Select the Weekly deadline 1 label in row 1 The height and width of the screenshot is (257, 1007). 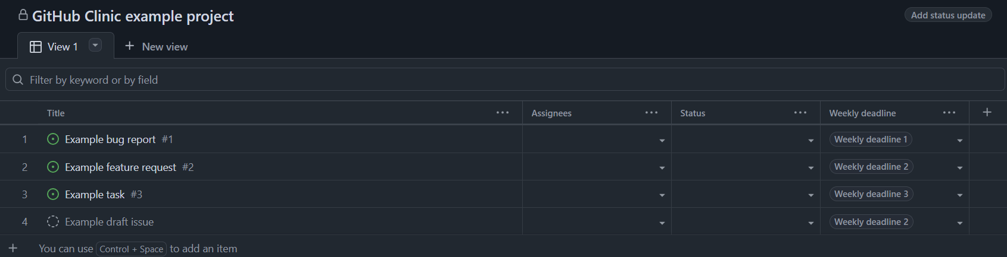(x=871, y=139)
